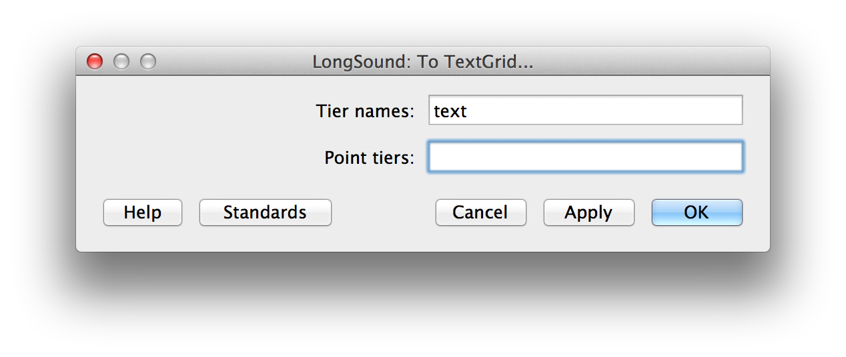Screen dimensions: 846x357
Task: Click the zoom window button
Action: [x=148, y=62]
